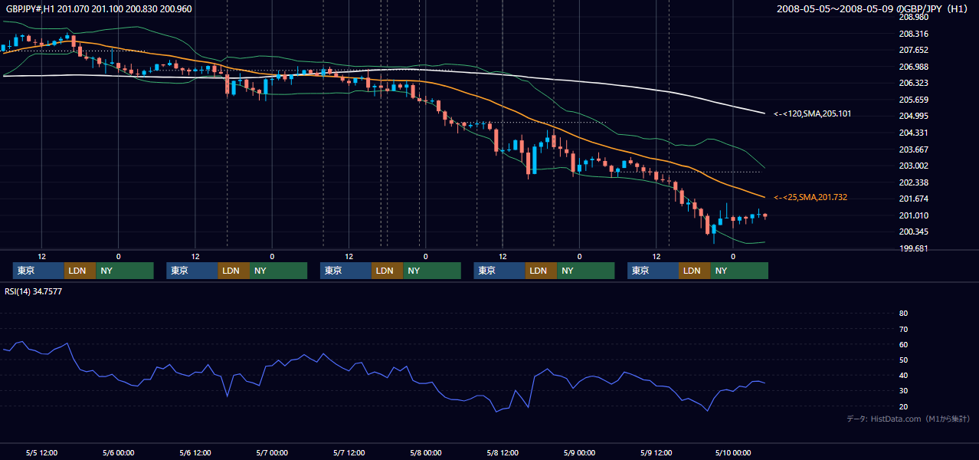The height and width of the screenshot is (460, 979).
Task: Click the GBPJPY#,H1 OHLC header text
Action: point(98,9)
